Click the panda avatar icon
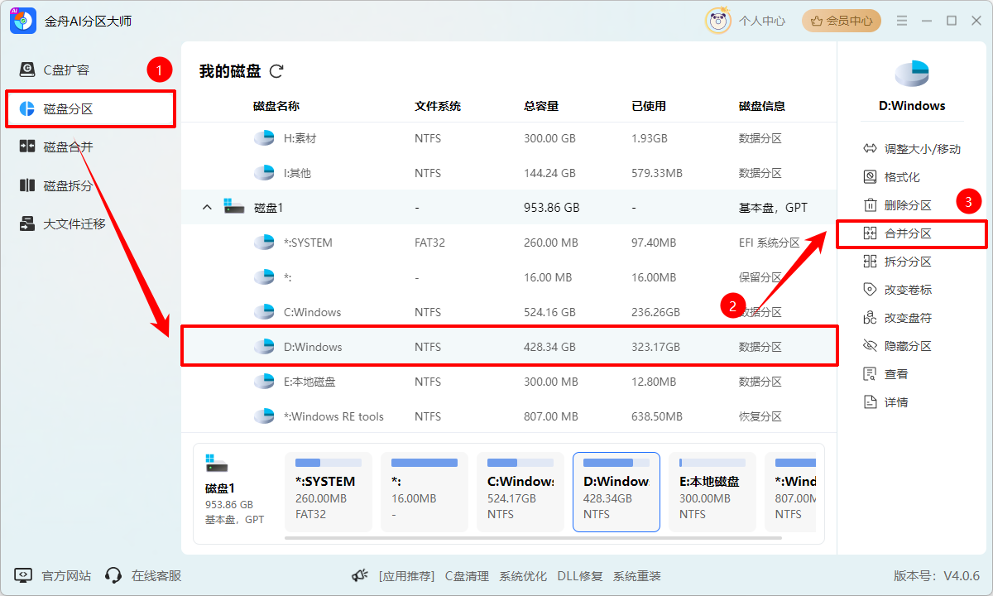The image size is (993, 596). click(717, 21)
